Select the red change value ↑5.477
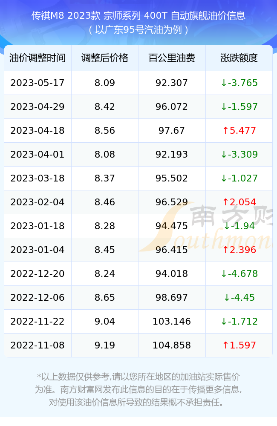The height and width of the screenshot is (426, 277). (239, 130)
